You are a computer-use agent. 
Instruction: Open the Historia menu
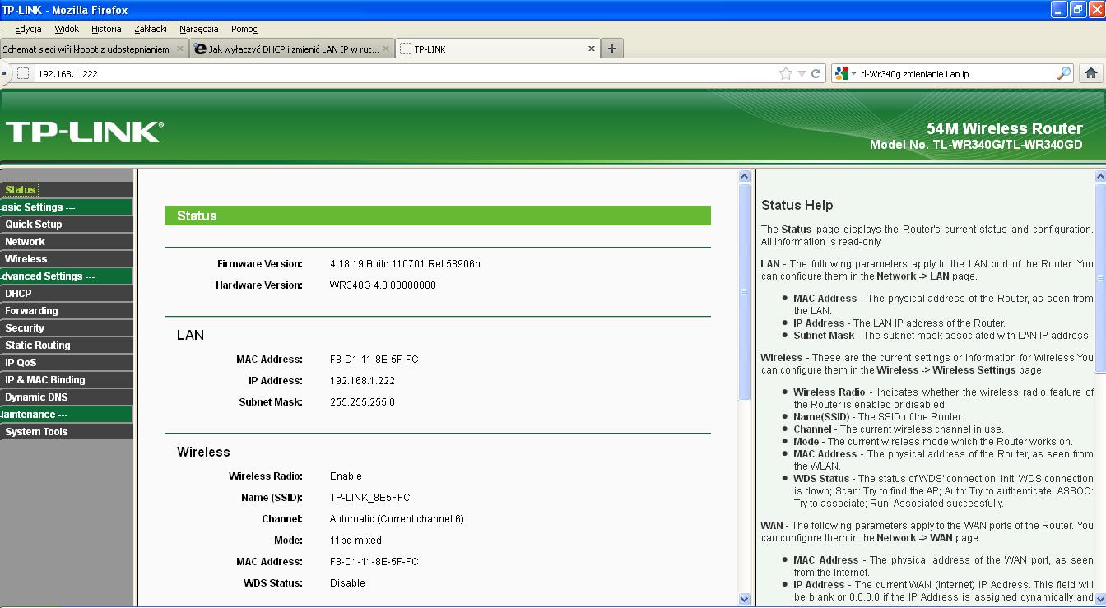click(106, 29)
